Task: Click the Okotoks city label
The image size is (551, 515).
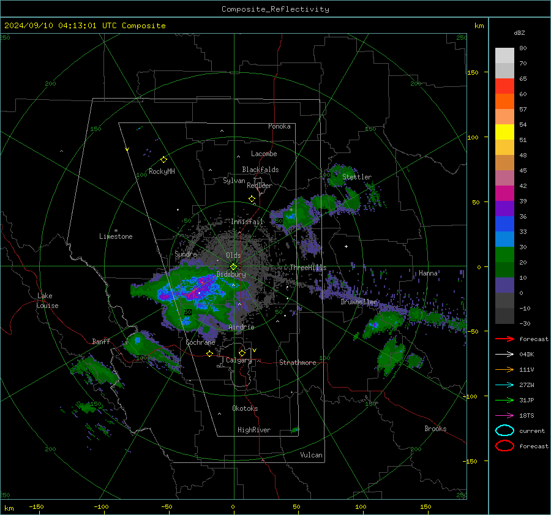Action: tap(245, 408)
